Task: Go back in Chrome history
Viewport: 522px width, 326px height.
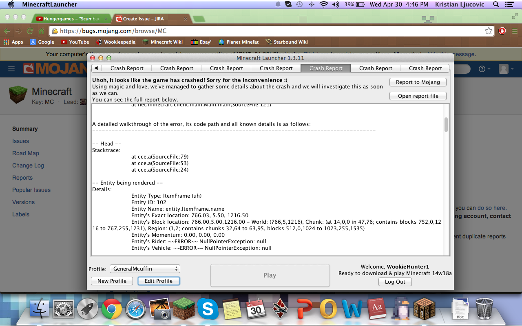Action: (x=7, y=31)
